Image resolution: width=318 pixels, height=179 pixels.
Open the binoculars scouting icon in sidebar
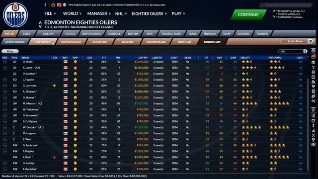314,145
